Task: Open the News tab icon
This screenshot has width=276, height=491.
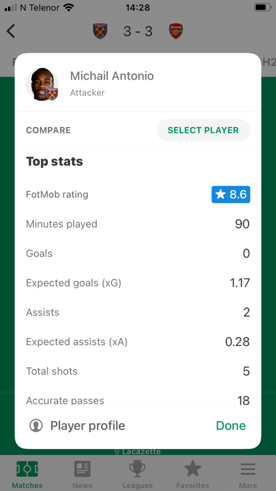Action: pos(82,469)
